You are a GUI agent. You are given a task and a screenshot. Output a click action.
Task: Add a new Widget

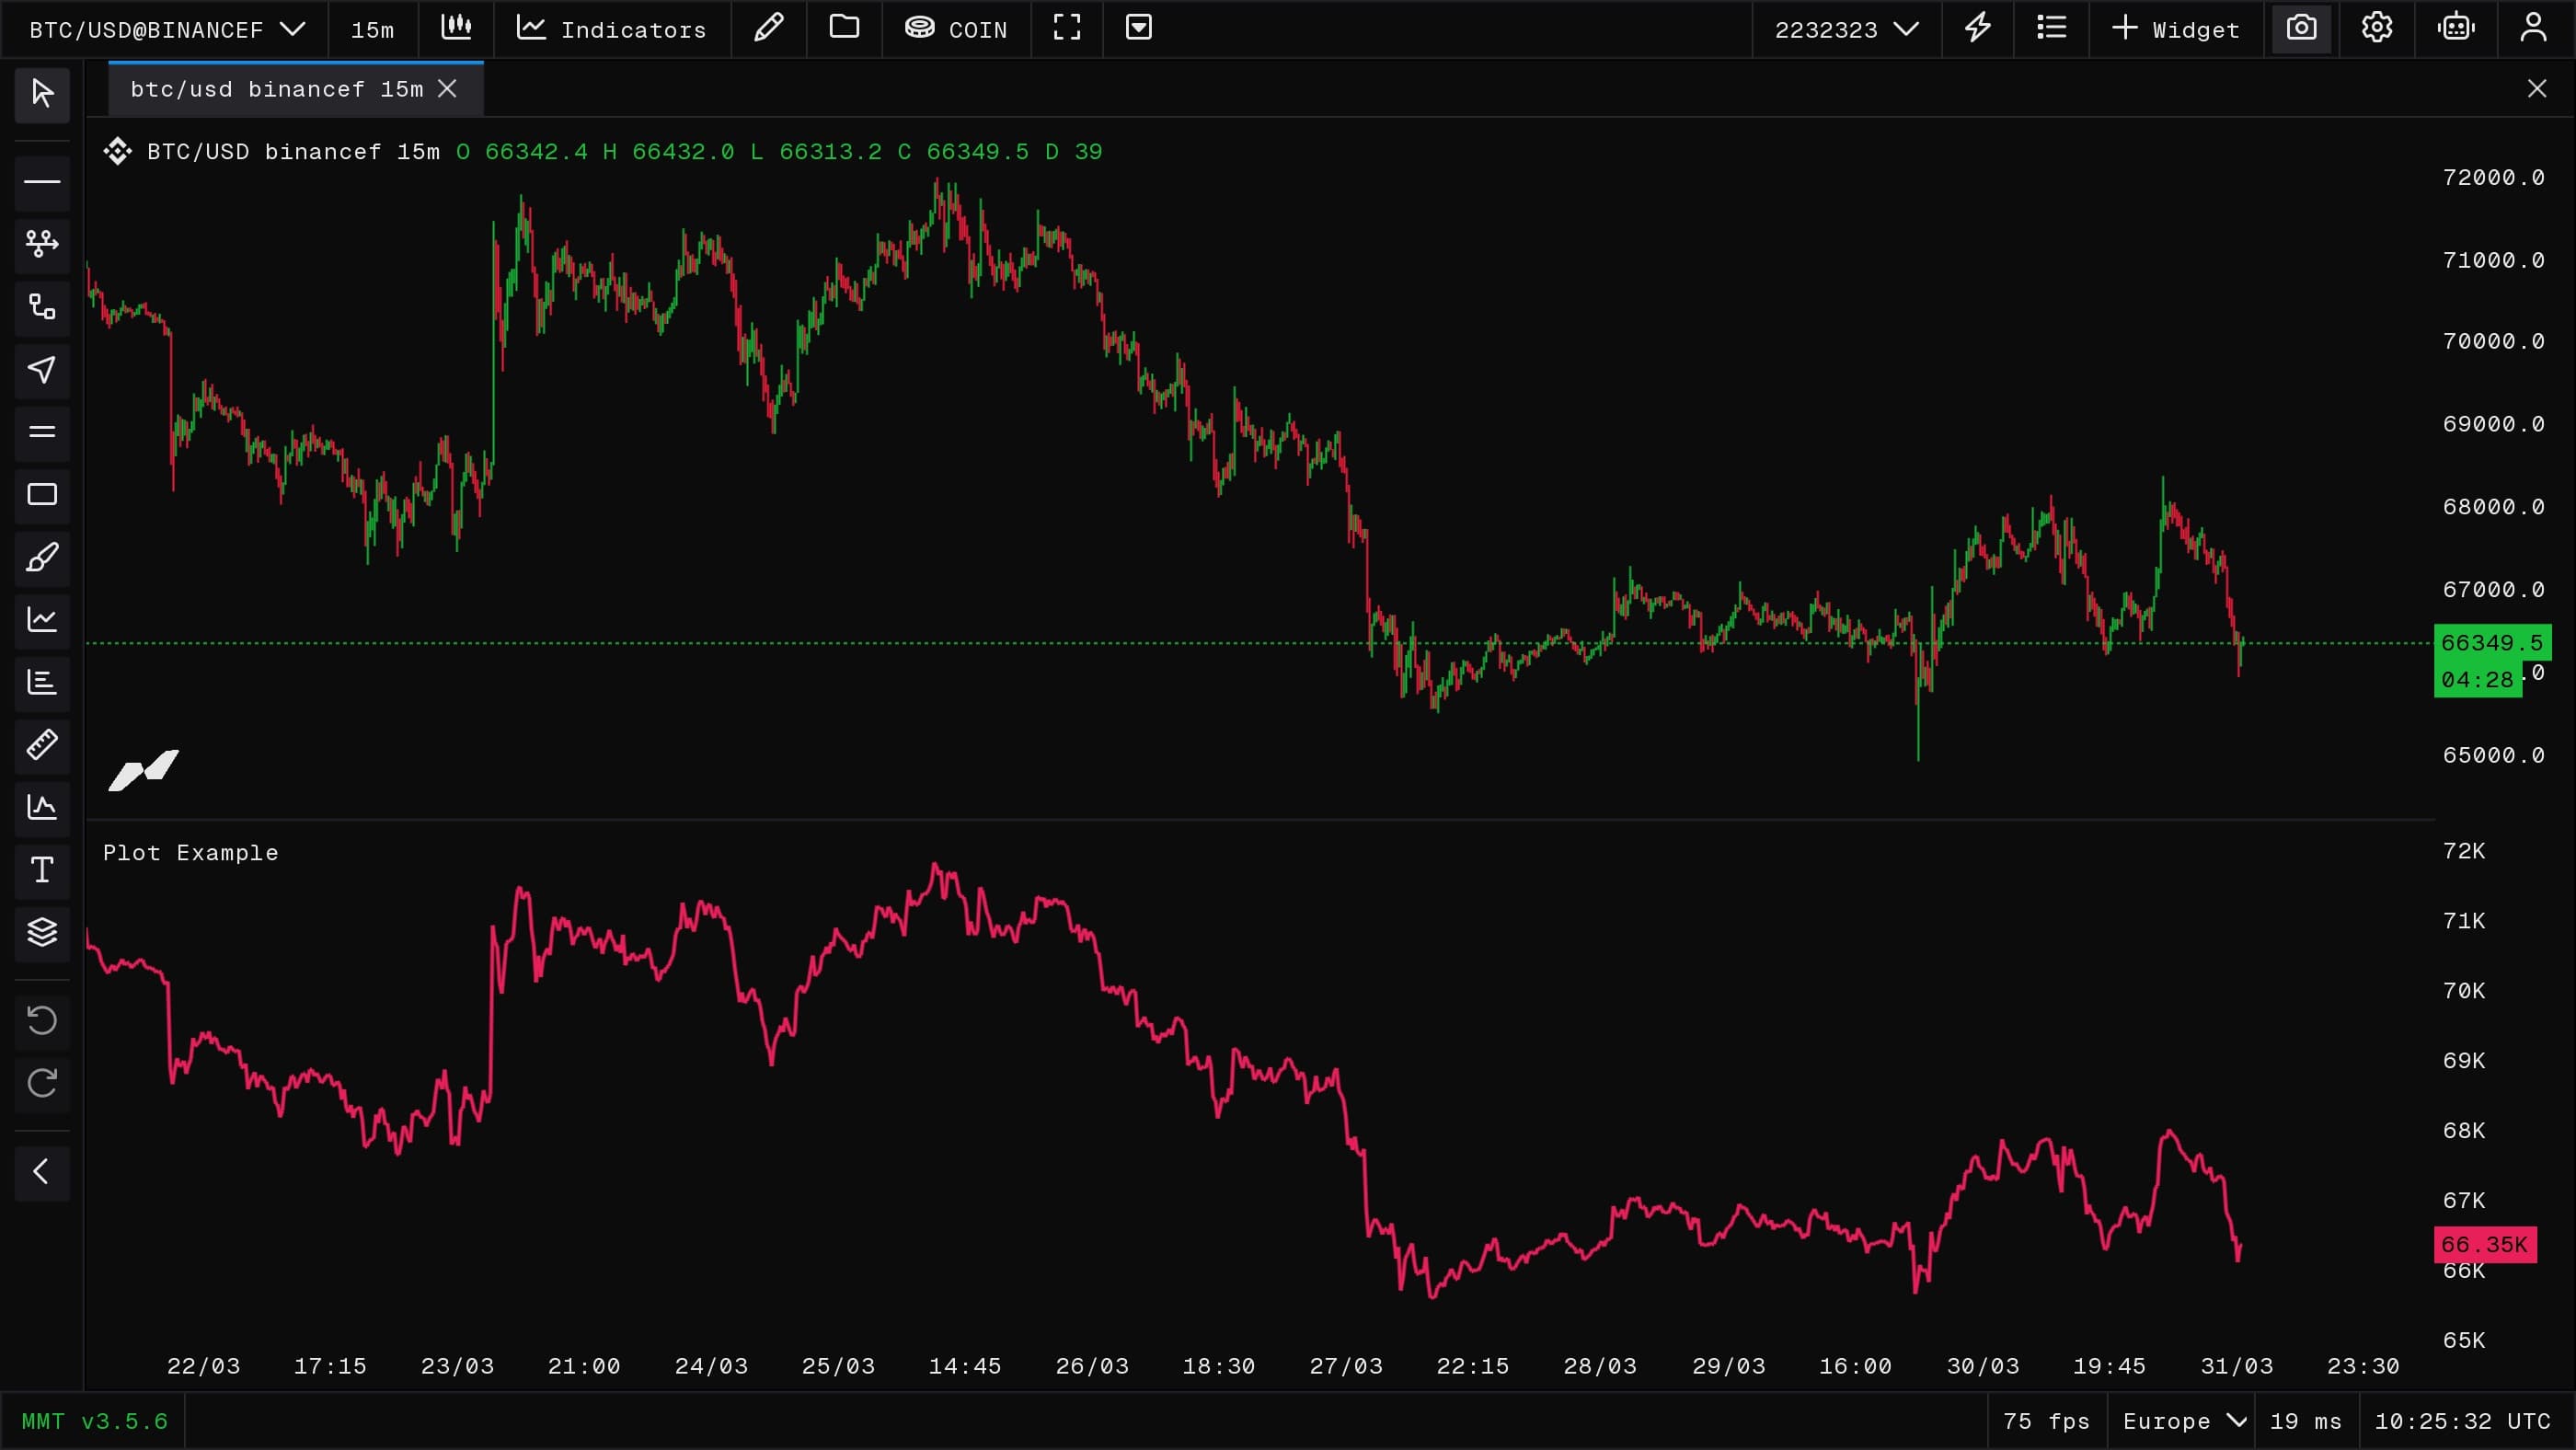(2175, 29)
